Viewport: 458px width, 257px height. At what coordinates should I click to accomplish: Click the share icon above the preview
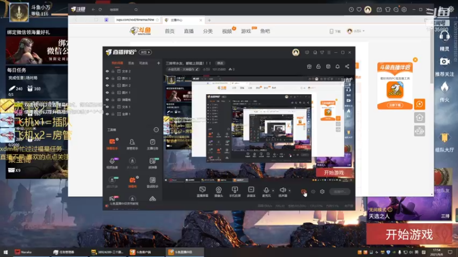coord(347,66)
